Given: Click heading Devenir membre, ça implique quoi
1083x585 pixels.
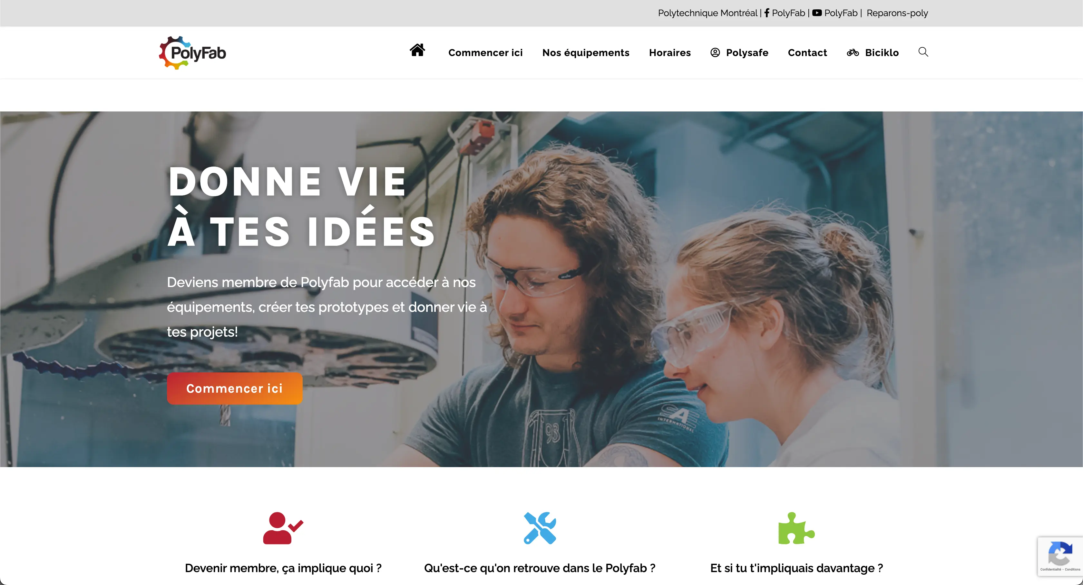Looking at the screenshot, I should point(283,568).
